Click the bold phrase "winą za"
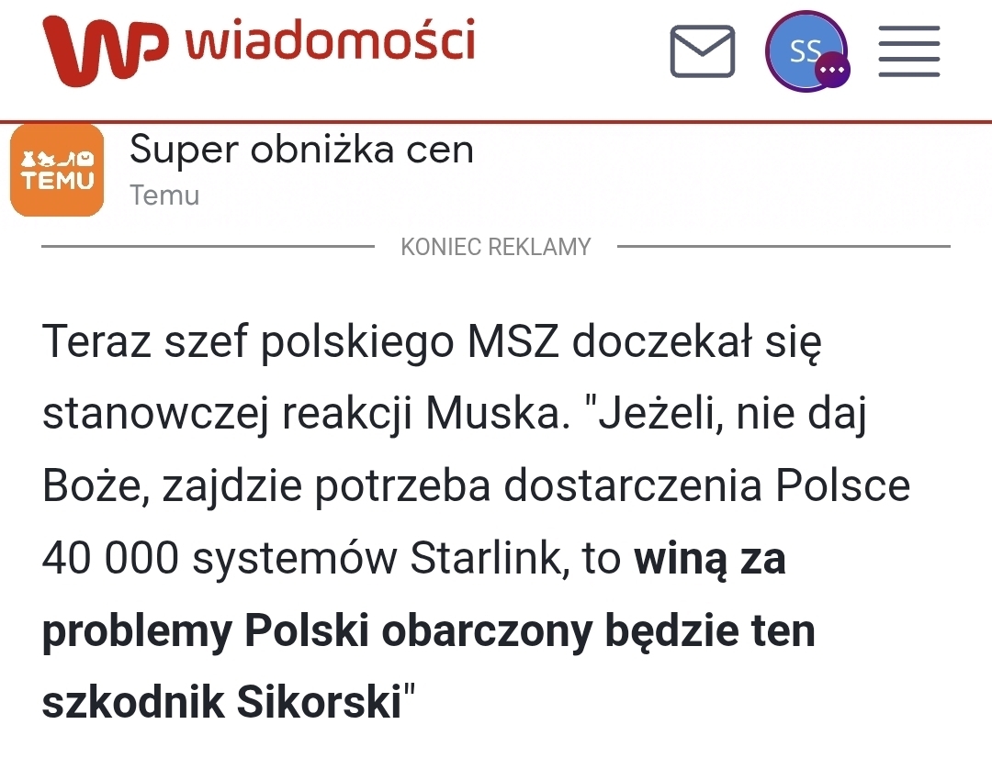The width and height of the screenshot is (992, 769). coord(709,559)
